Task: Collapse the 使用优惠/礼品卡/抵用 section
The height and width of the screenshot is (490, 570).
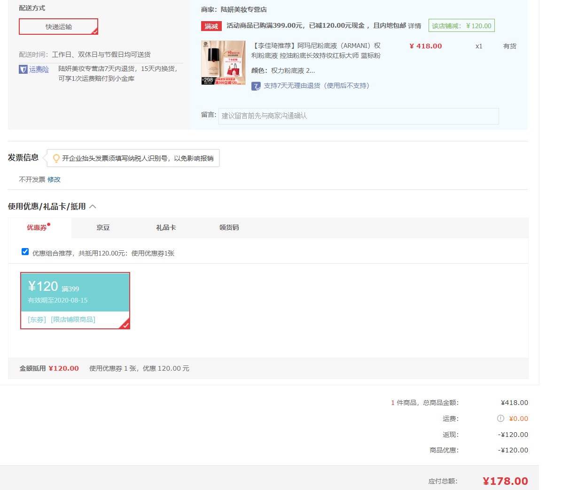Action: click(93, 207)
